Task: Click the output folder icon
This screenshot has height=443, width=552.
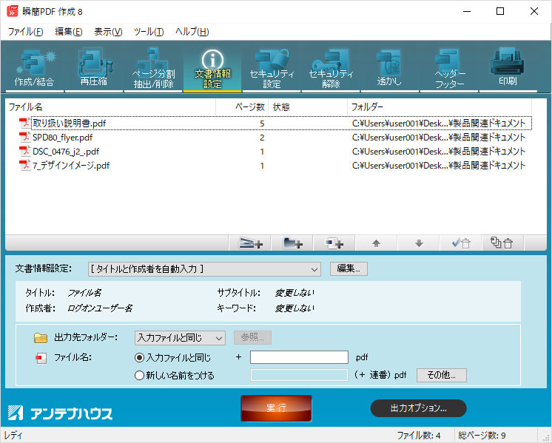Action: pos(41,338)
